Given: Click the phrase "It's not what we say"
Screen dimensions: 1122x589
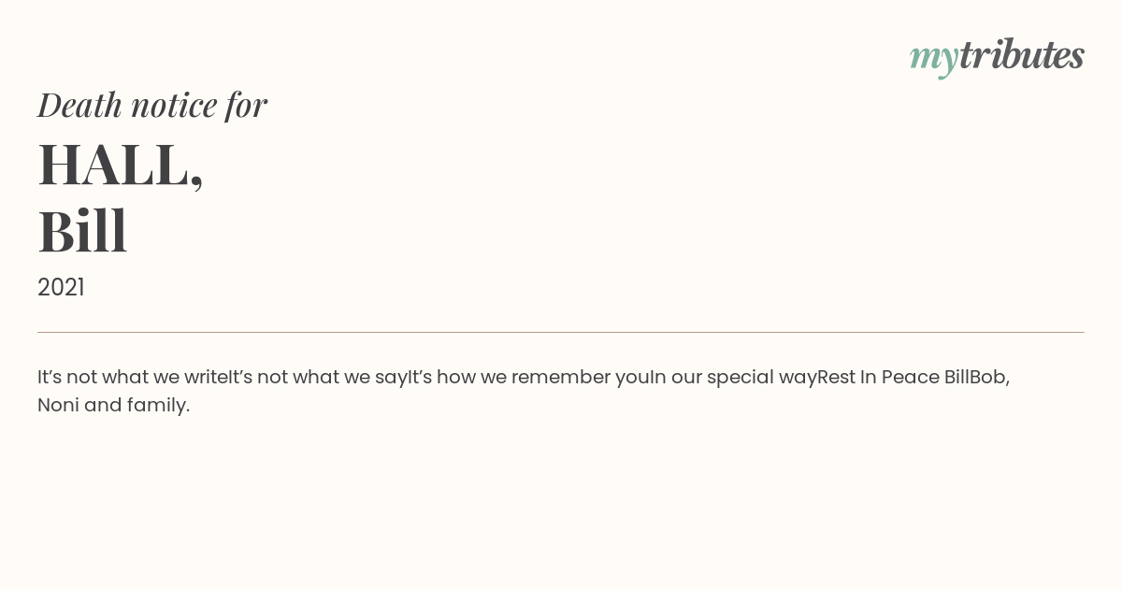Looking at the screenshot, I should pos(318,377).
